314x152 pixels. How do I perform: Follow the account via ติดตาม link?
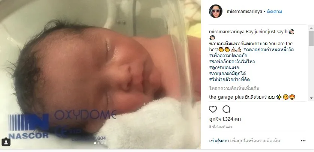[x=274, y=12]
